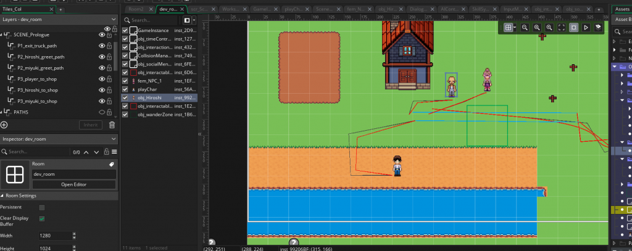Hide the P2_hiroshi_greet_path layer

tap(102, 57)
